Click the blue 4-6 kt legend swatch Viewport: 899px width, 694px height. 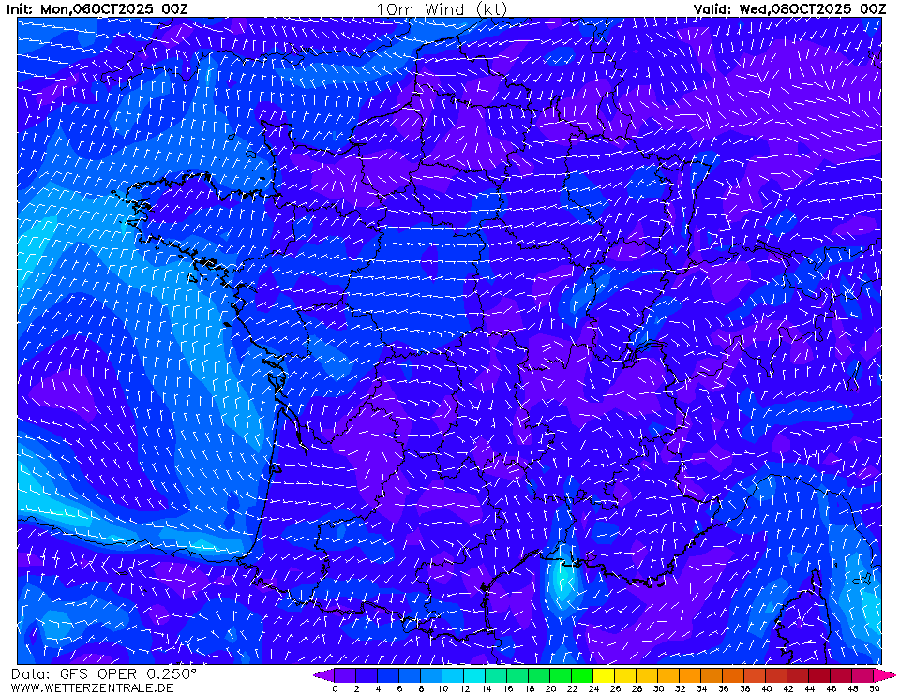[388, 674]
